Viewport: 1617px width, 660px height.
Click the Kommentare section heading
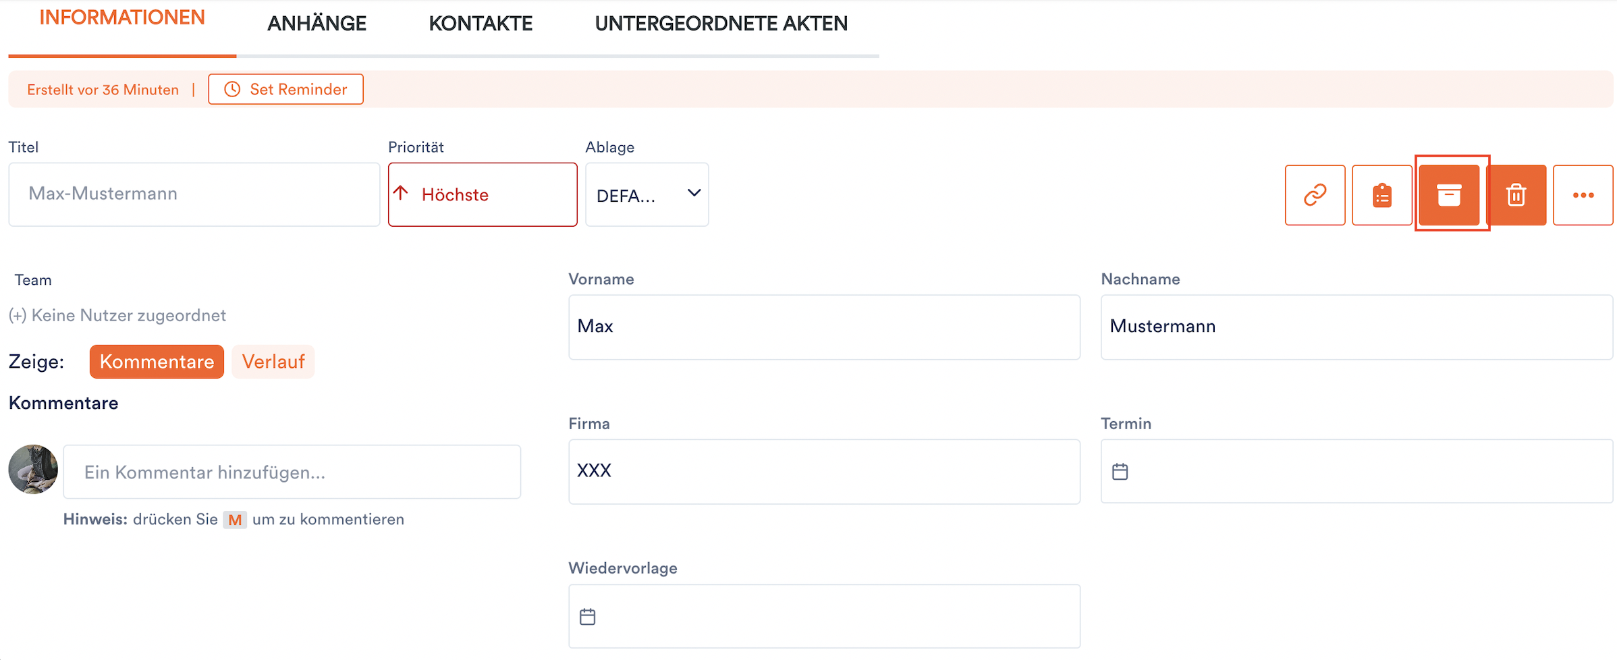[63, 403]
